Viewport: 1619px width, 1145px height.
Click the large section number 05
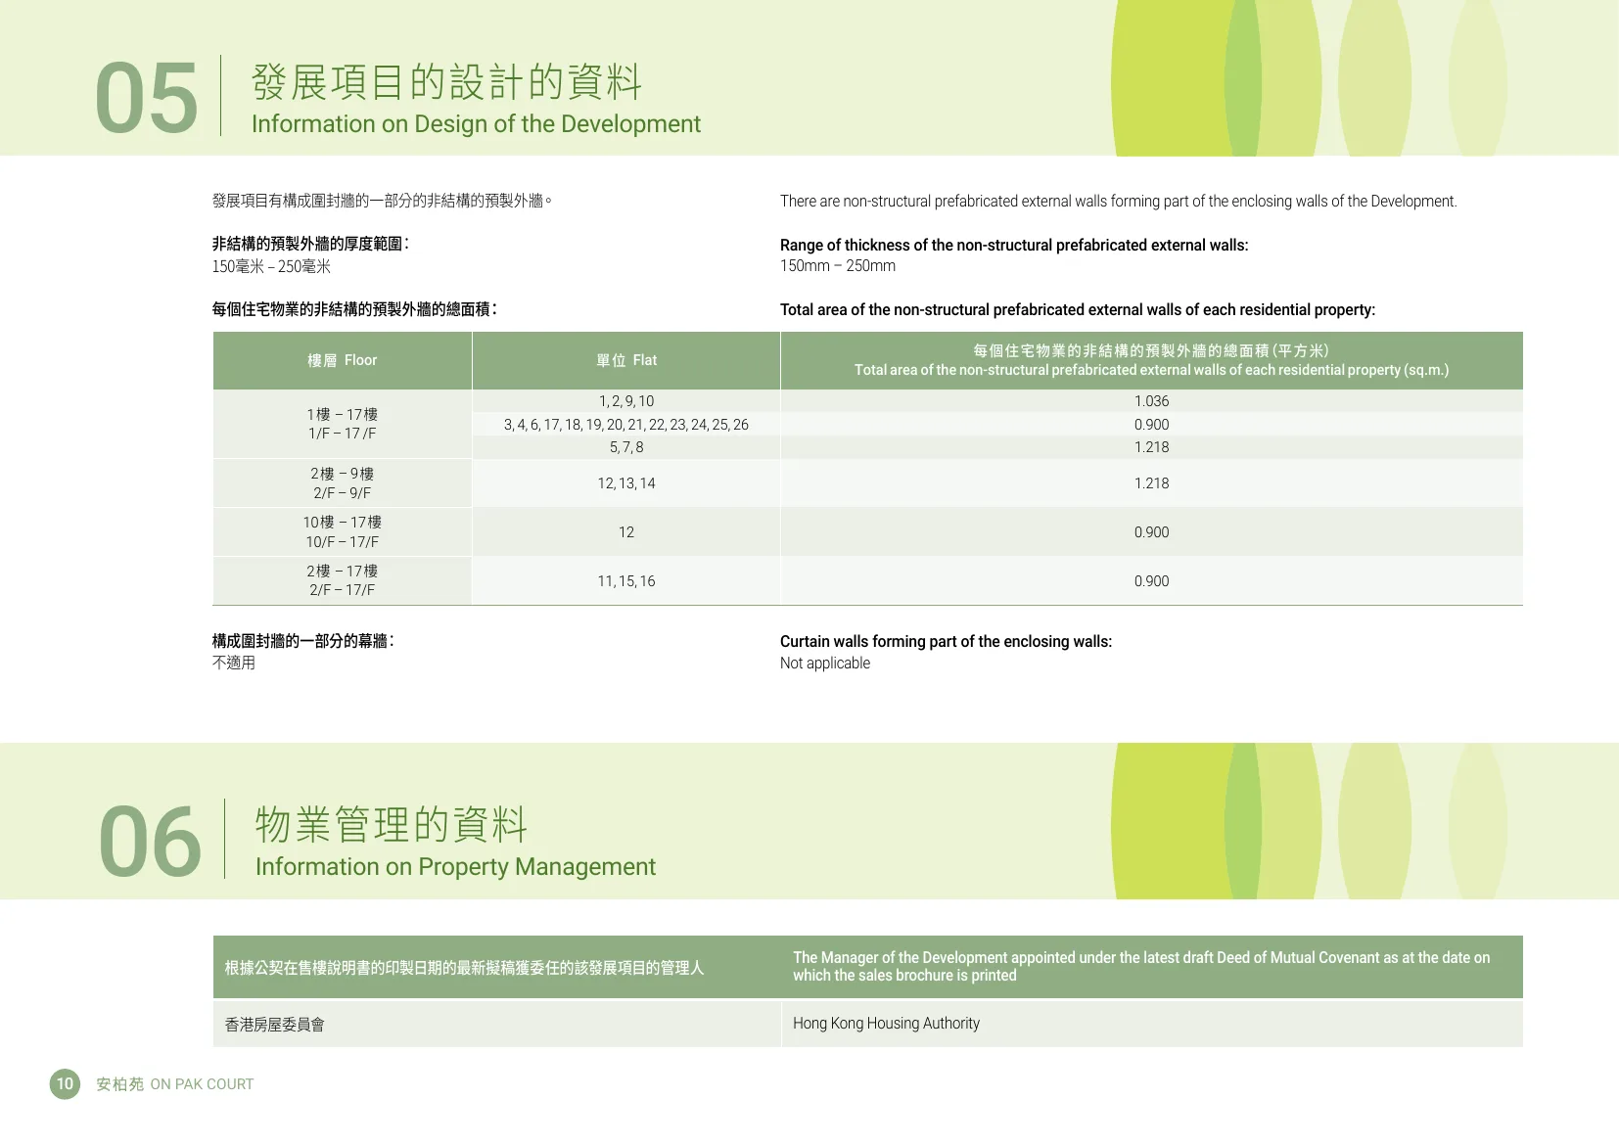coord(147,98)
